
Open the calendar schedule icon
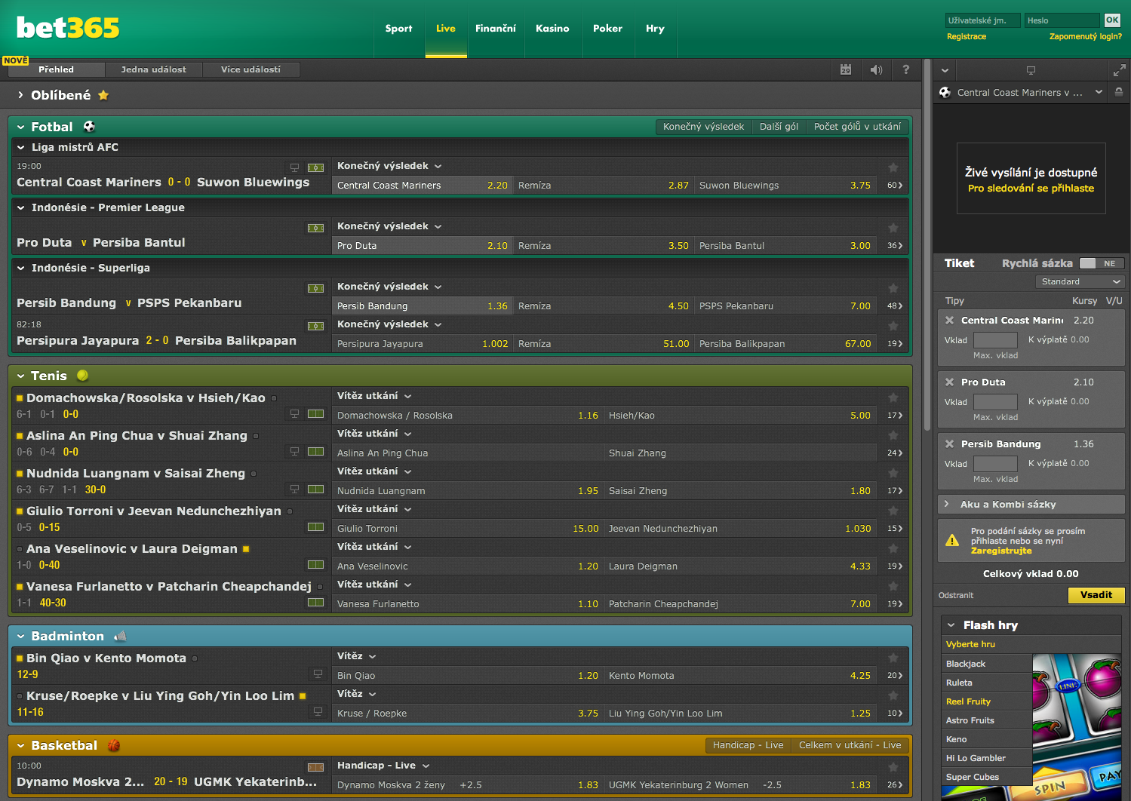(x=846, y=69)
